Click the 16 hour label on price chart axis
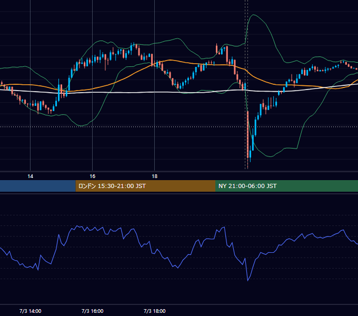Viewport: 358px width, 316px height. tap(92, 176)
